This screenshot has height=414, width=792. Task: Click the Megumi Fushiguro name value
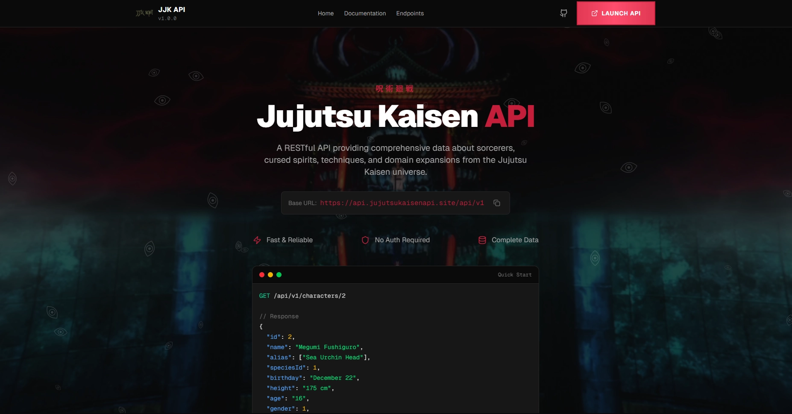pyautogui.click(x=329, y=347)
